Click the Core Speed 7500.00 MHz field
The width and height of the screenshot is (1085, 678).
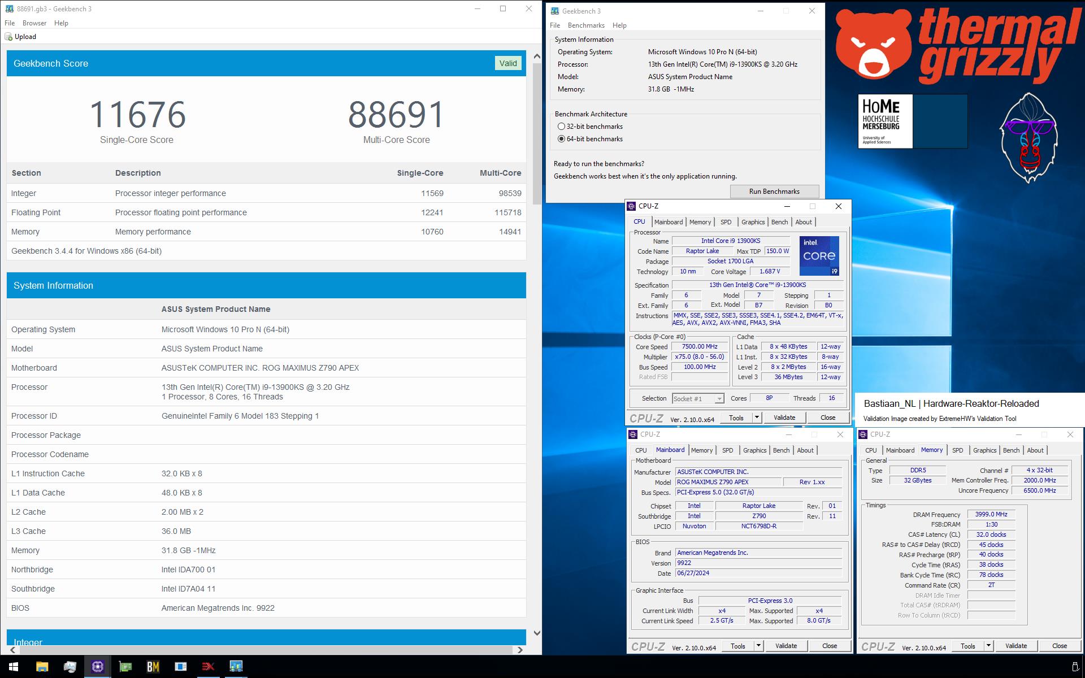coord(700,347)
